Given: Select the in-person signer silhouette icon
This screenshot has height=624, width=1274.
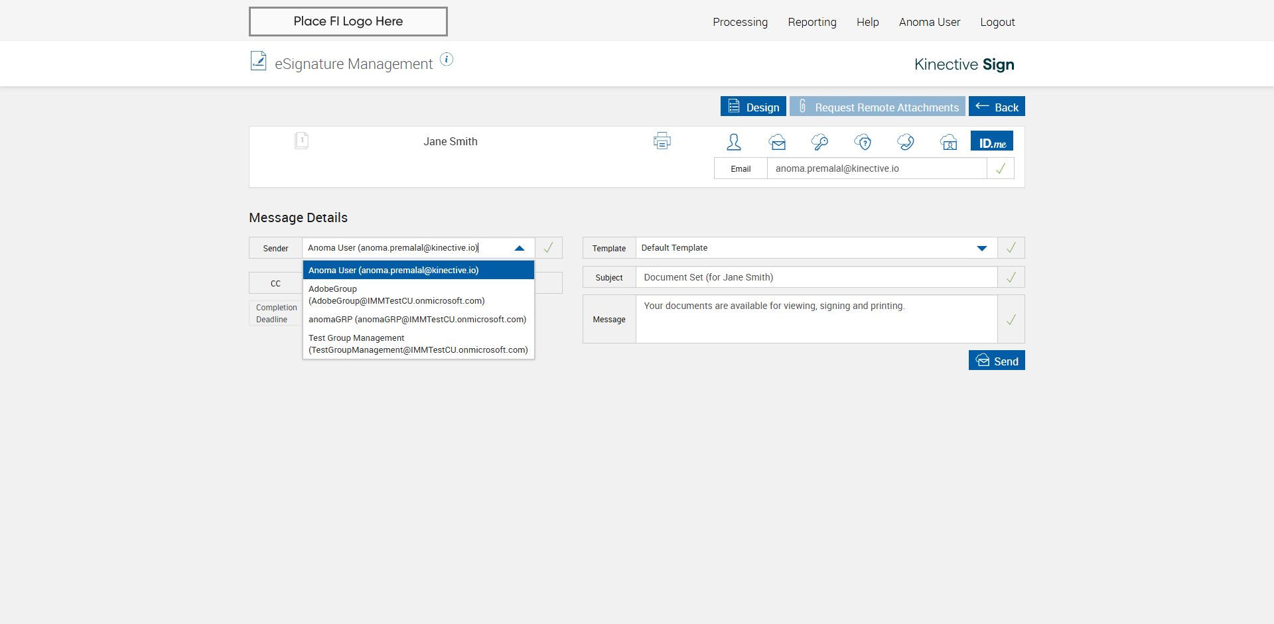Looking at the screenshot, I should coord(734,142).
